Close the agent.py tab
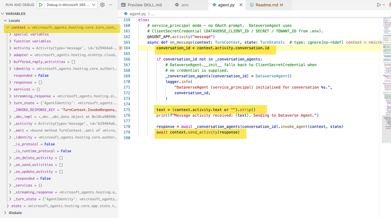 coord(241,5)
